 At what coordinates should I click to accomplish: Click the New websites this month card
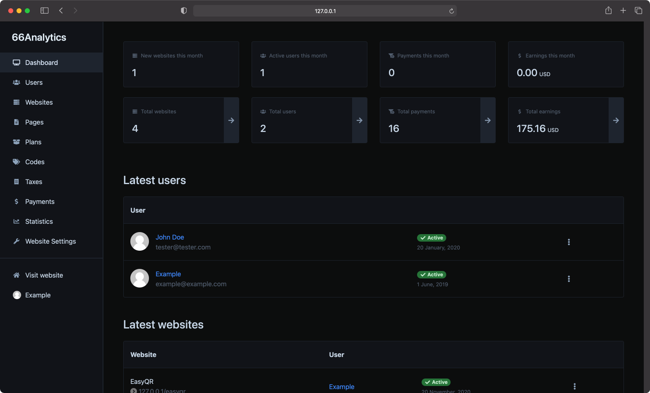pos(181,64)
